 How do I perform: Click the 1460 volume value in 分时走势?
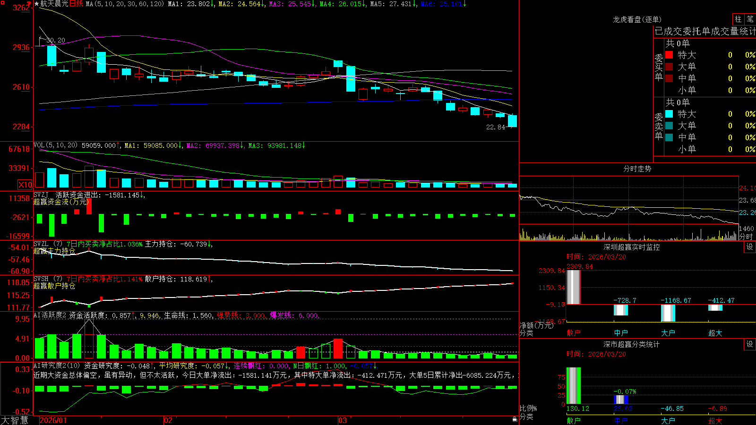coord(747,229)
